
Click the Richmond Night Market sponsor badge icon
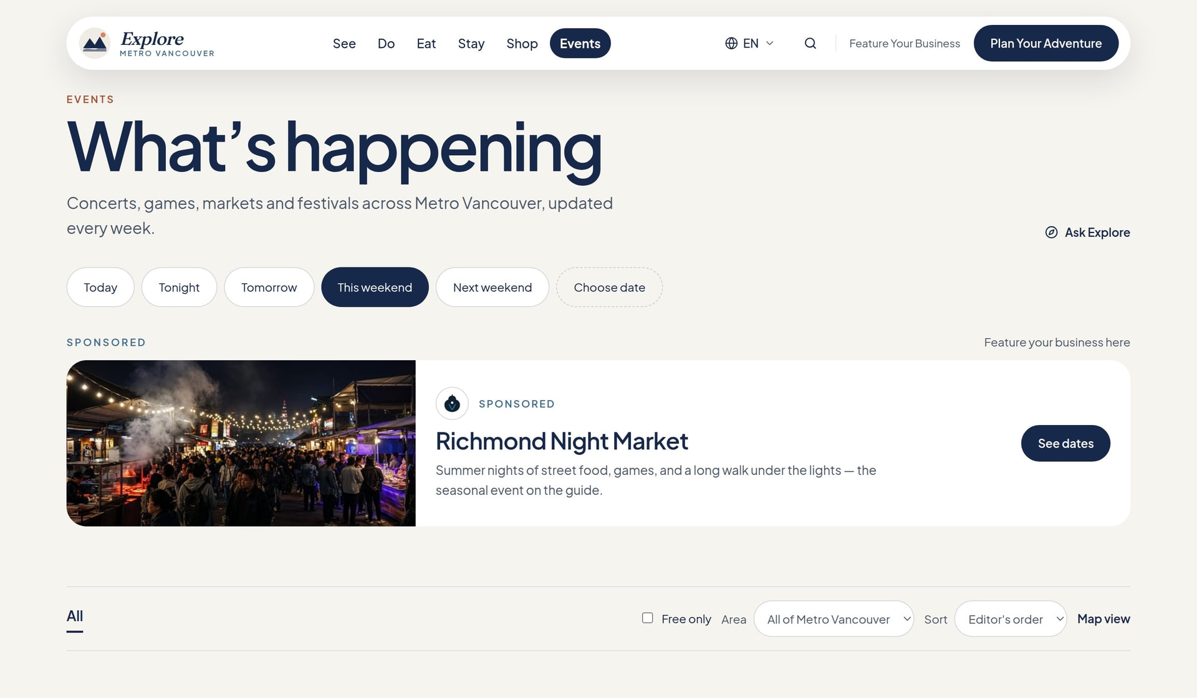pos(452,403)
